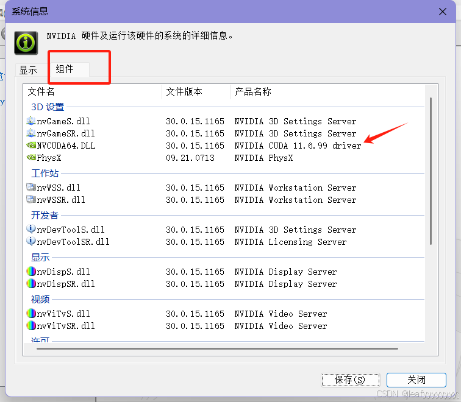This screenshot has width=461, height=402.
Task: Select the 显示 group header in list
Action: coord(40,257)
